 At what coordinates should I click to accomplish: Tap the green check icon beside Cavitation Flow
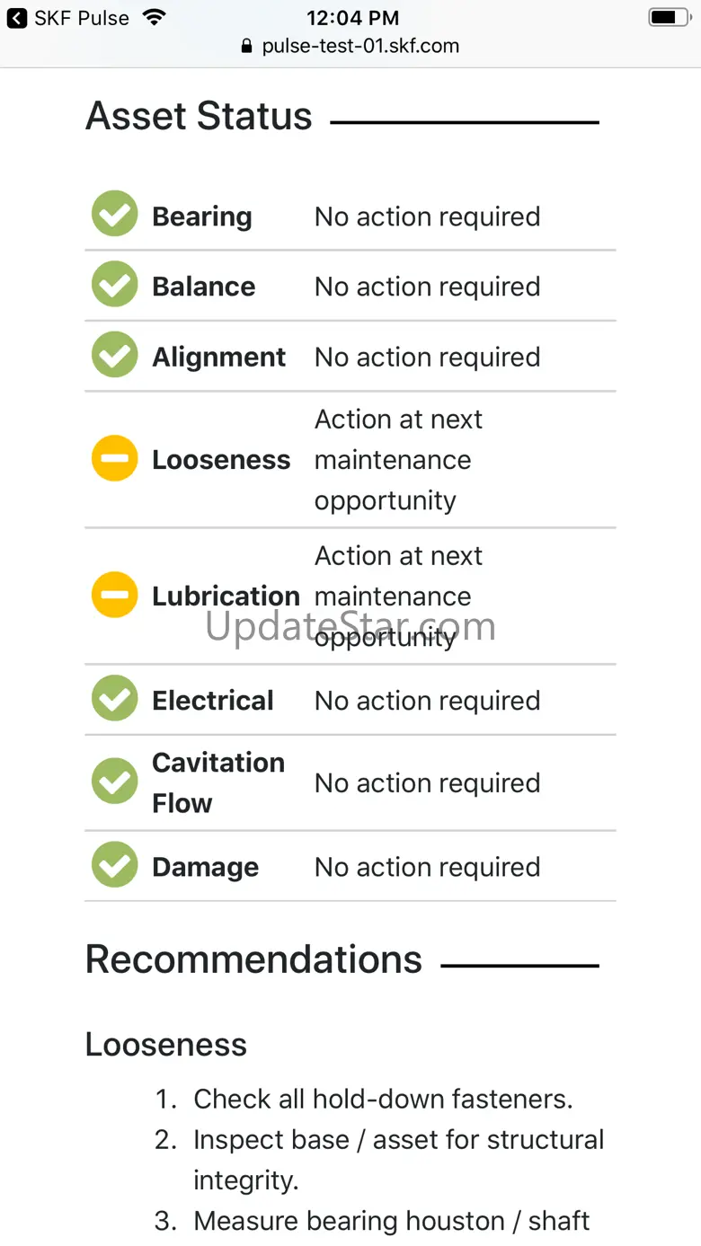point(115,781)
